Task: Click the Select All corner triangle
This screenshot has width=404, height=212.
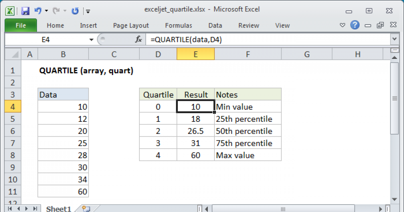Action: coord(13,54)
